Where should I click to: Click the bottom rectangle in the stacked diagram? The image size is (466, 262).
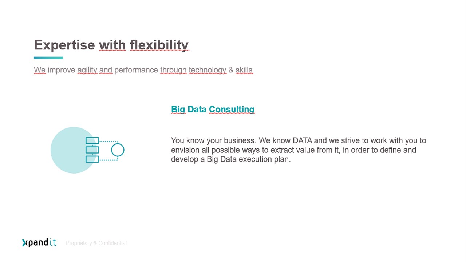92,159
